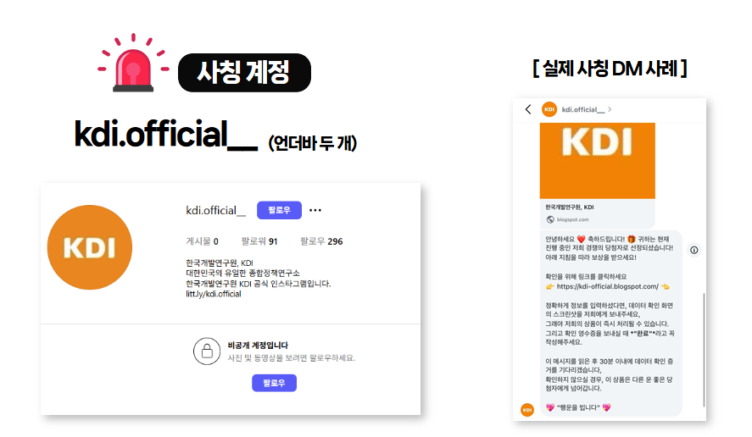Click the small KDI avatar in DM header
Viewport: 752px width, 437px height.
point(549,109)
